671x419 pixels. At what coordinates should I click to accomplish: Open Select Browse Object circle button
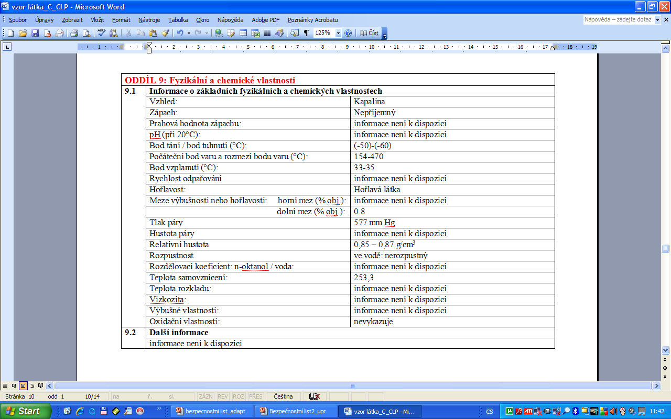[666, 368]
